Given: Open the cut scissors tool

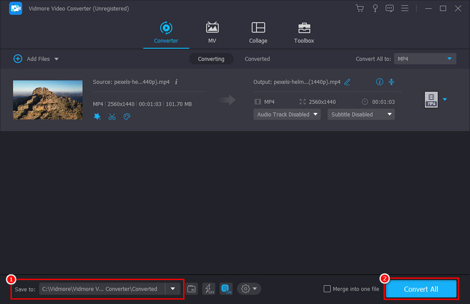Looking at the screenshot, I should [x=112, y=116].
